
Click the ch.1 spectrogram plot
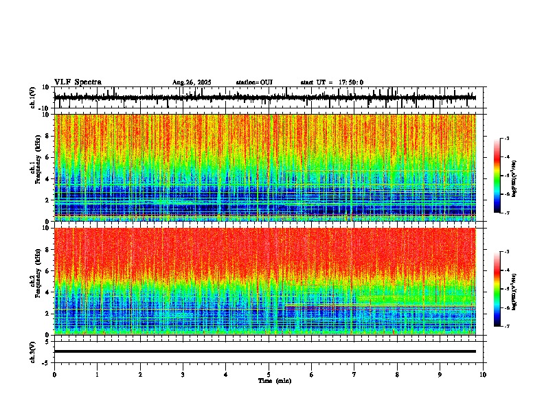(265, 167)
